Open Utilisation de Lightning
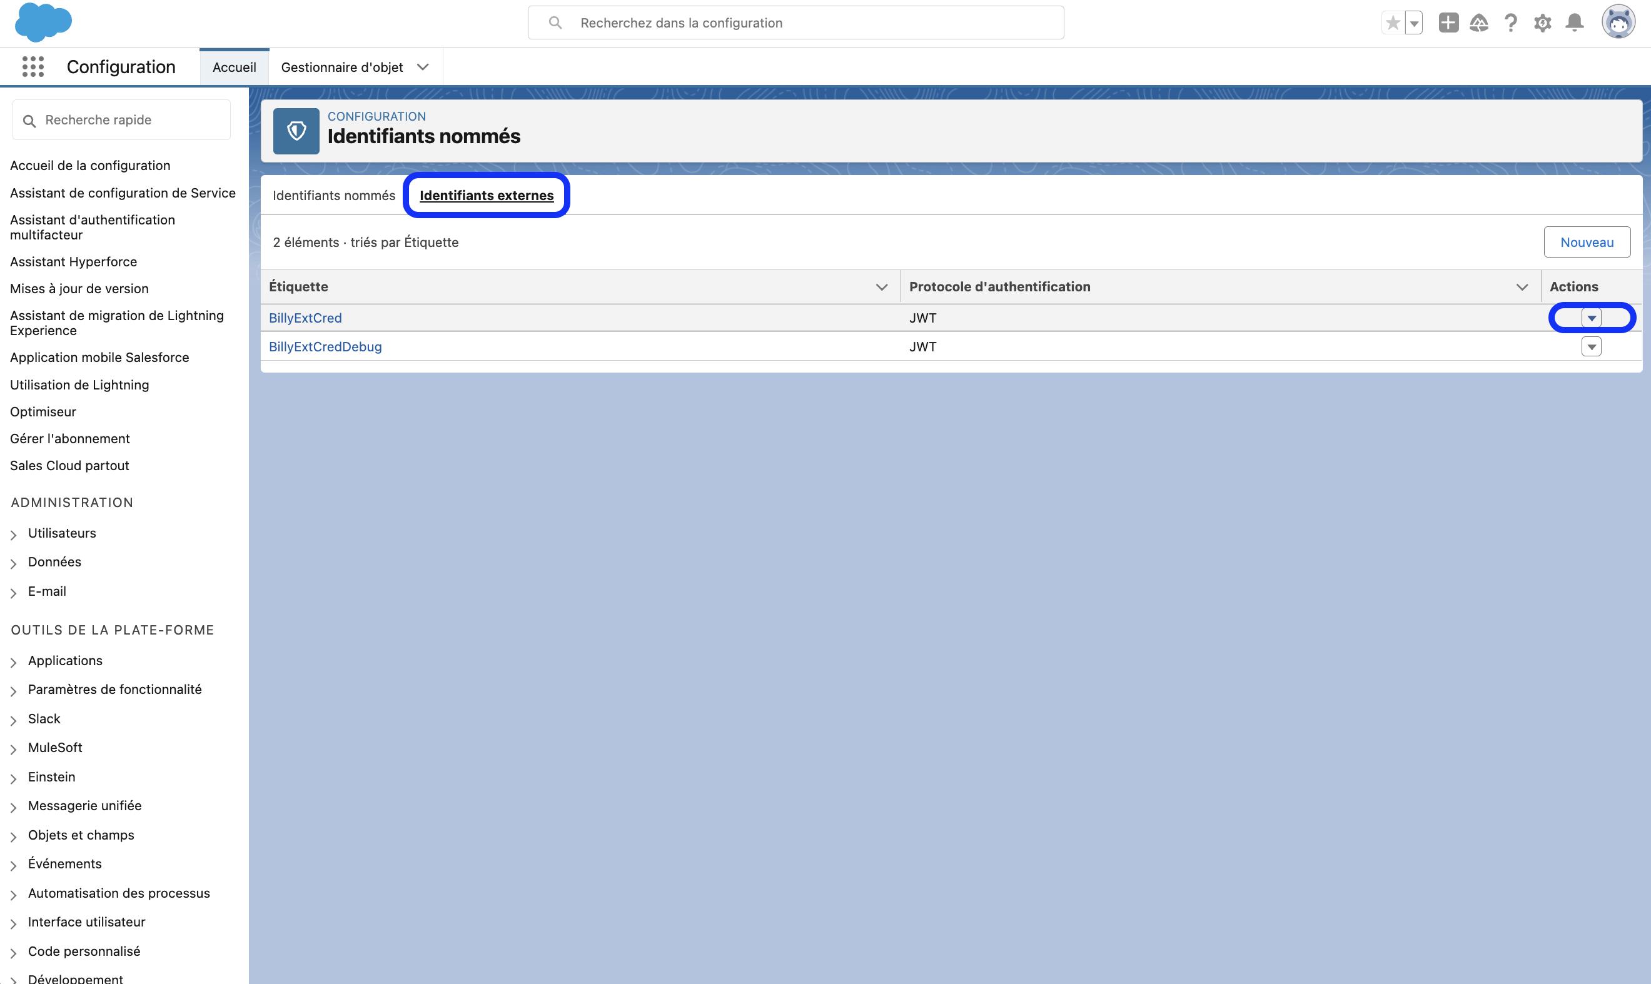The height and width of the screenshot is (984, 1651). coord(79,385)
